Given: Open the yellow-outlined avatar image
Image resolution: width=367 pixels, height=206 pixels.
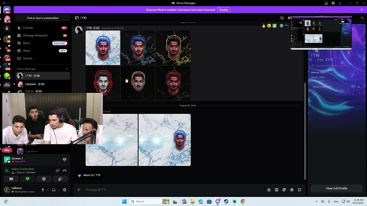Looking at the screenshot, I should pos(173,48).
